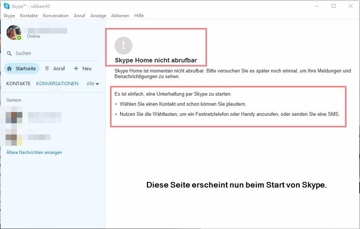Open the second conversation under Gestern
360x229 pixels.
(53, 137)
